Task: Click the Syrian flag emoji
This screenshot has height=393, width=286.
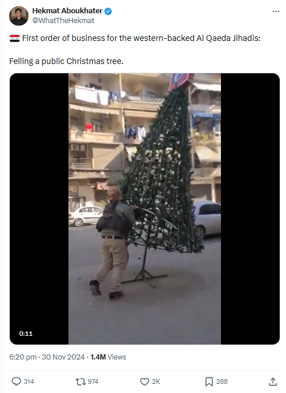Action: [14, 38]
